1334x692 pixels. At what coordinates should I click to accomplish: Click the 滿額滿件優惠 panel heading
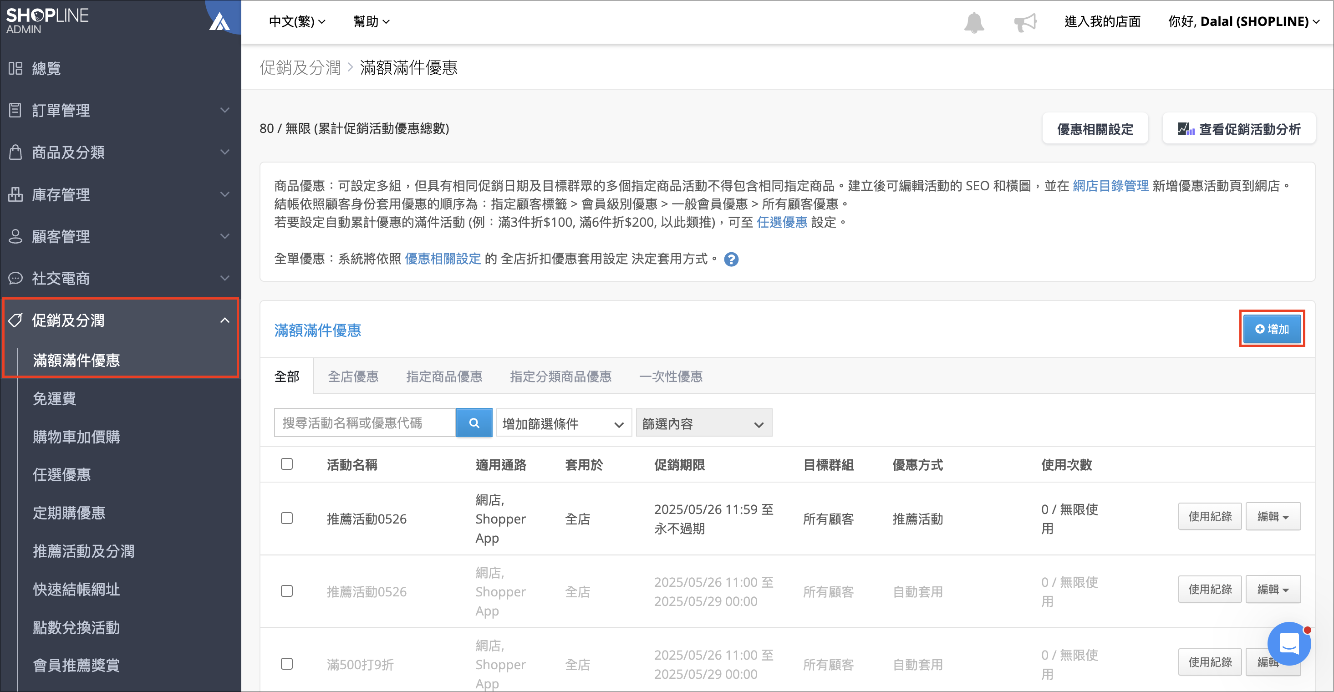click(317, 331)
